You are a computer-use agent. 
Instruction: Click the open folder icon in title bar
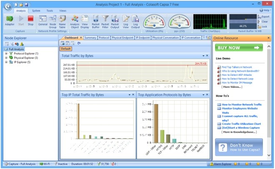[21, 5]
